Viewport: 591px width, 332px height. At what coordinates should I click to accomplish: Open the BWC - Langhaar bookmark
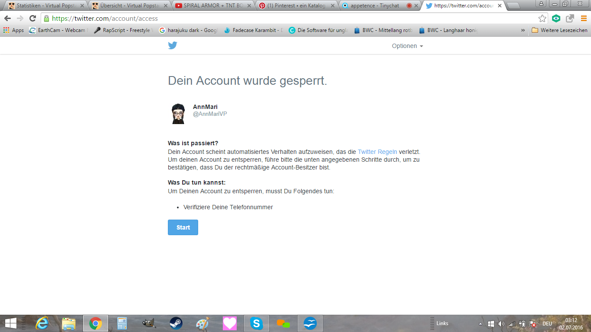[448, 30]
